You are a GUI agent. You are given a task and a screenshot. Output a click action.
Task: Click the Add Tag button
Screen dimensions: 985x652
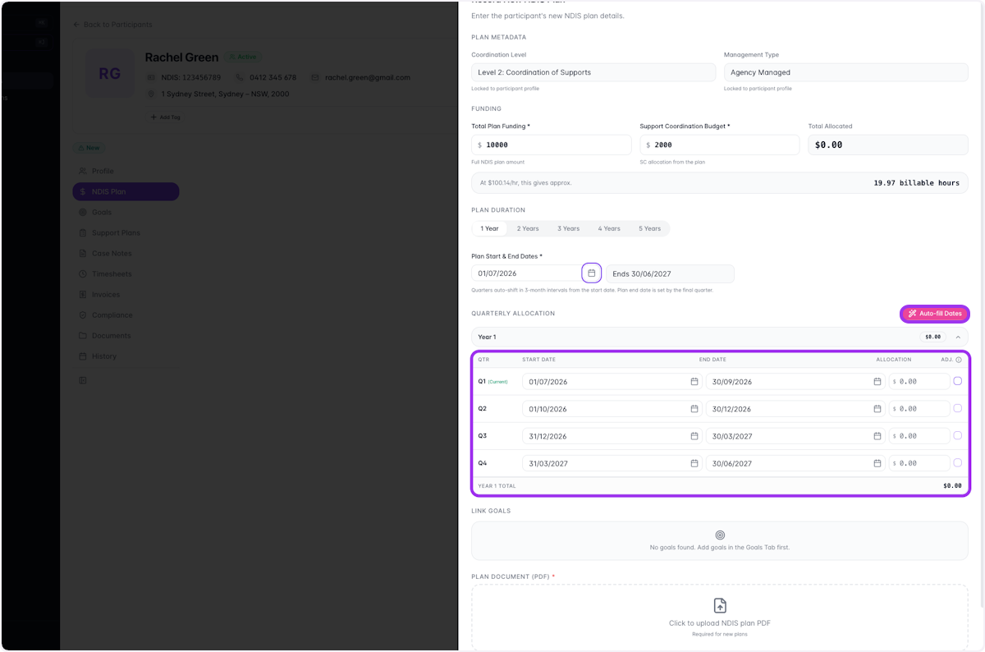(165, 117)
